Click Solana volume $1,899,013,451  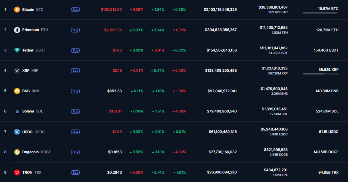click(275, 109)
